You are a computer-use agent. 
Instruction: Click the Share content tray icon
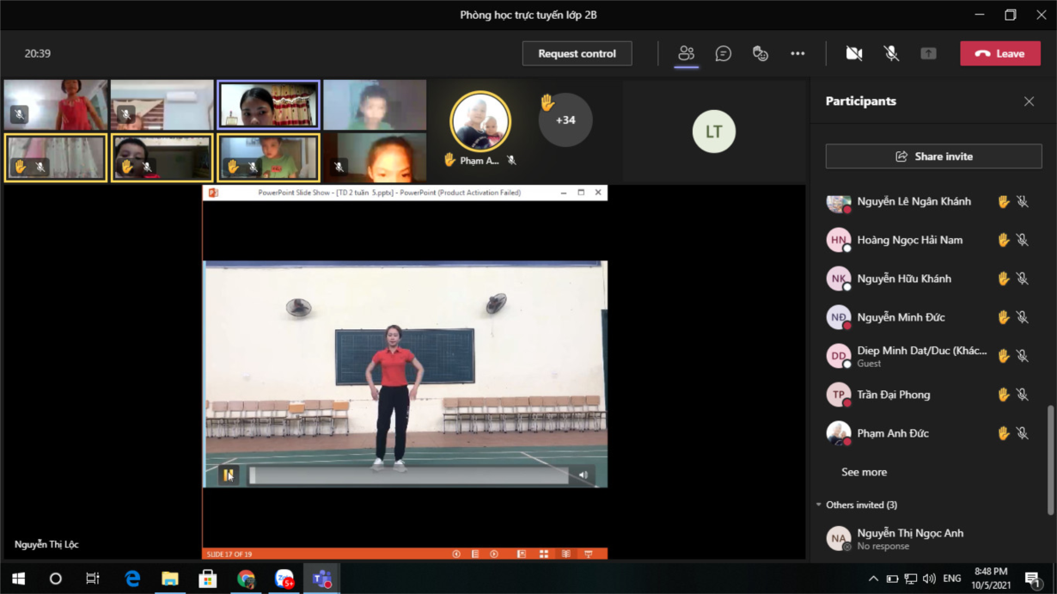pyautogui.click(x=928, y=53)
